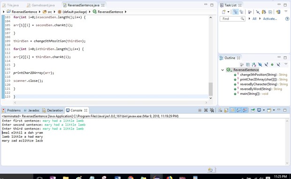This screenshot has width=291, height=179.
Task: Select ReversedSentence class in Outline
Action: coord(246,70)
